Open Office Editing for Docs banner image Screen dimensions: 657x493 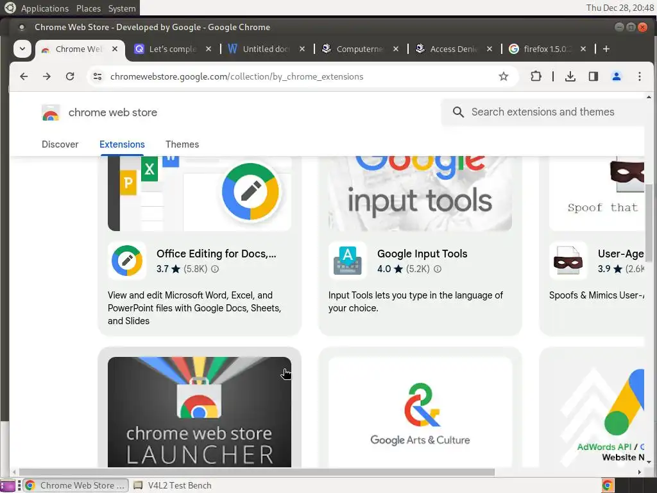click(200, 193)
